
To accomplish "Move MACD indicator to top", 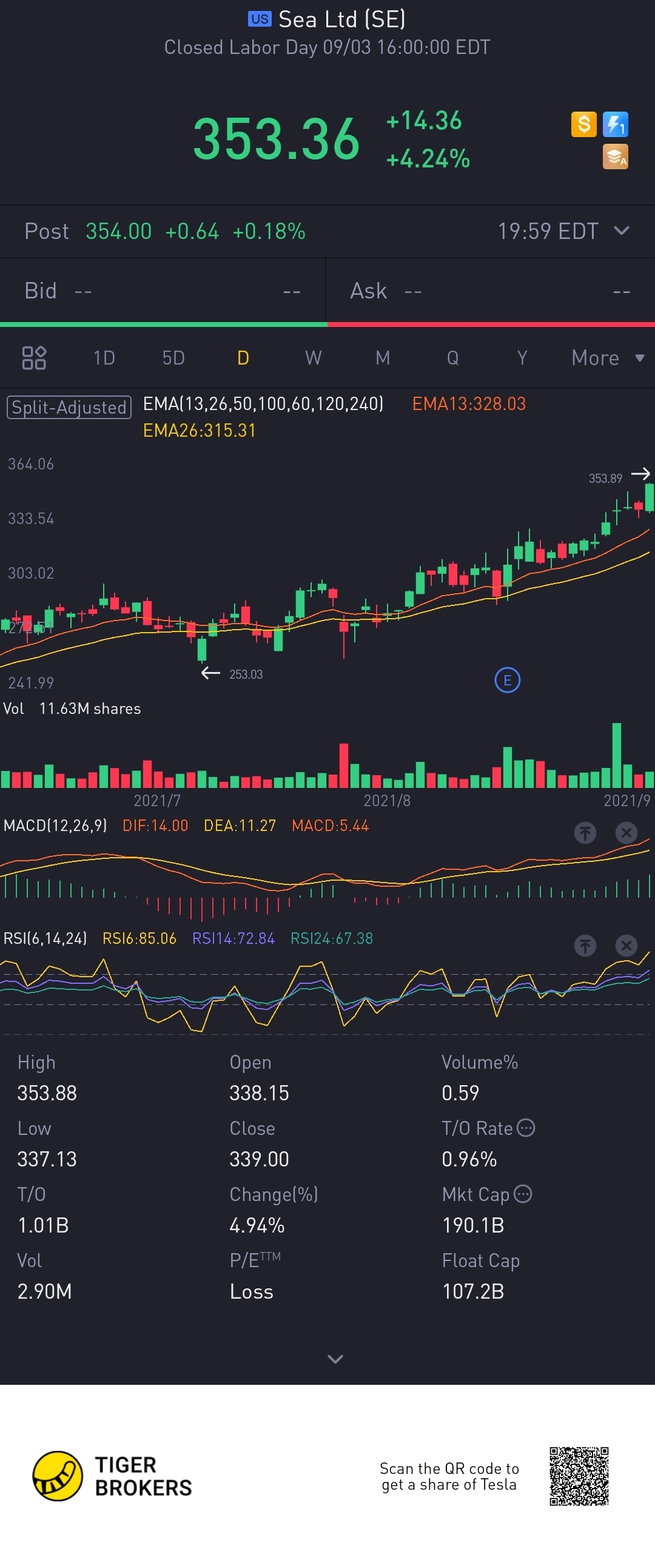I will (585, 833).
